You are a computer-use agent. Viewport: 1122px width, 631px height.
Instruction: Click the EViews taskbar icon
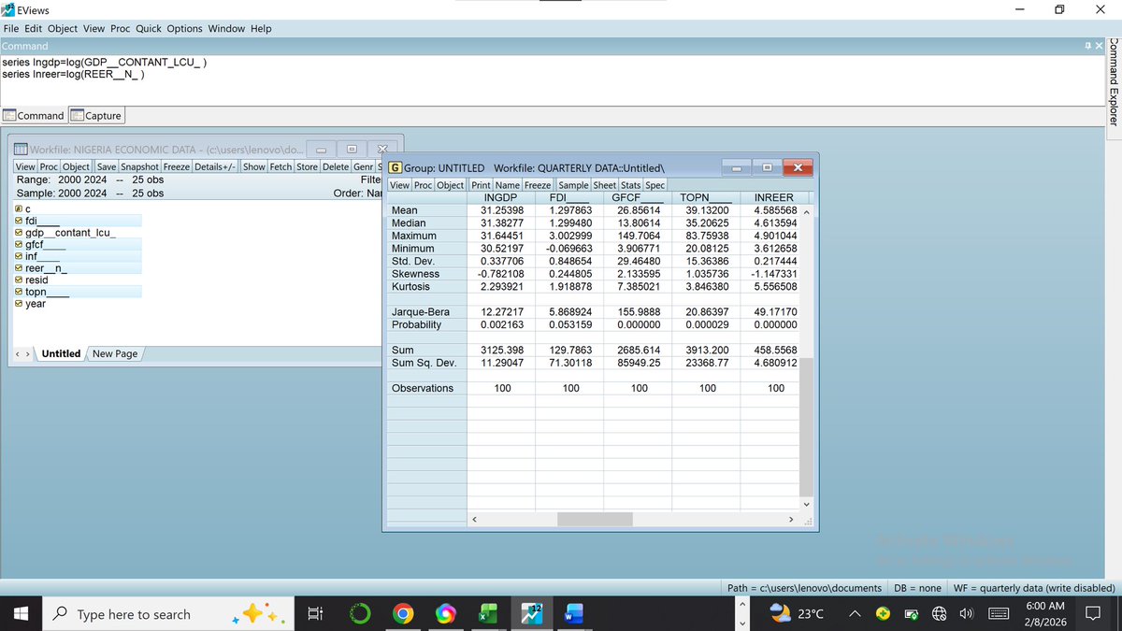point(530,614)
